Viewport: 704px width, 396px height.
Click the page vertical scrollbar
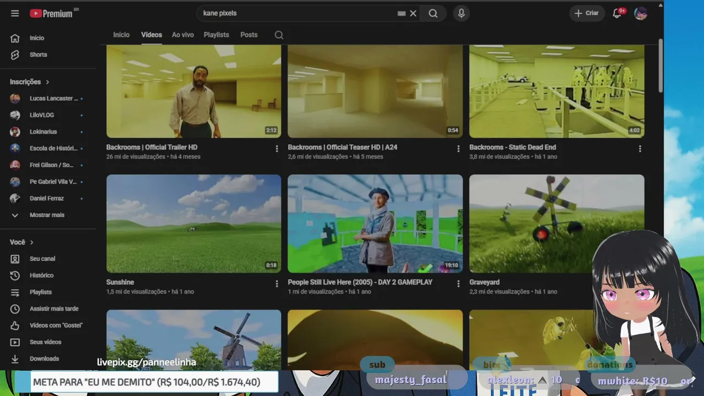click(661, 66)
